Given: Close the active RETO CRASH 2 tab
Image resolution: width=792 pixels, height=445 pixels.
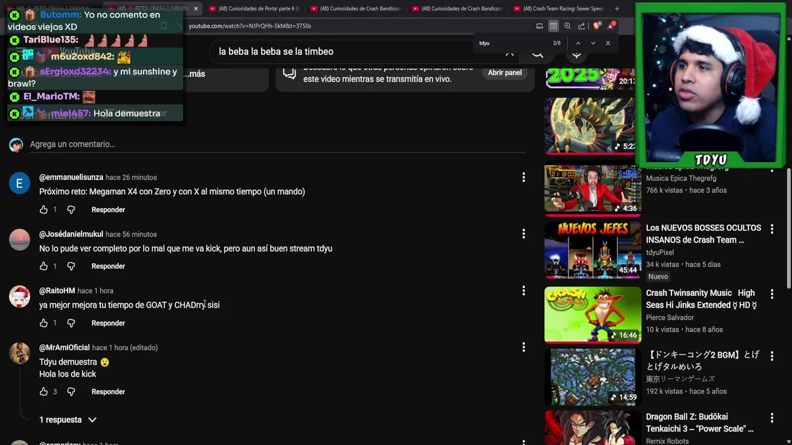Looking at the screenshot, I should pos(196,9).
